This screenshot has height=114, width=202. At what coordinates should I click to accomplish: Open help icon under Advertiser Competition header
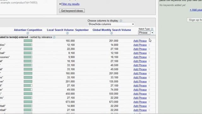pyautogui.click(x=28, y=33)
